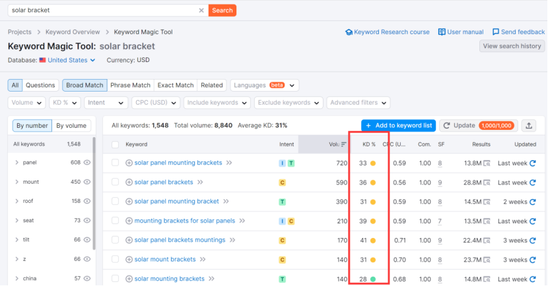The width and height of the screenshot is (548, 286).
Task: Refresh the 'solar panel mounting brackets' row
Action: point(533,163)
